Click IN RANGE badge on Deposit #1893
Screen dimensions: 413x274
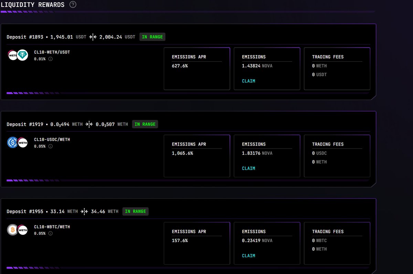pyautogui.click(x=152, y=37)
